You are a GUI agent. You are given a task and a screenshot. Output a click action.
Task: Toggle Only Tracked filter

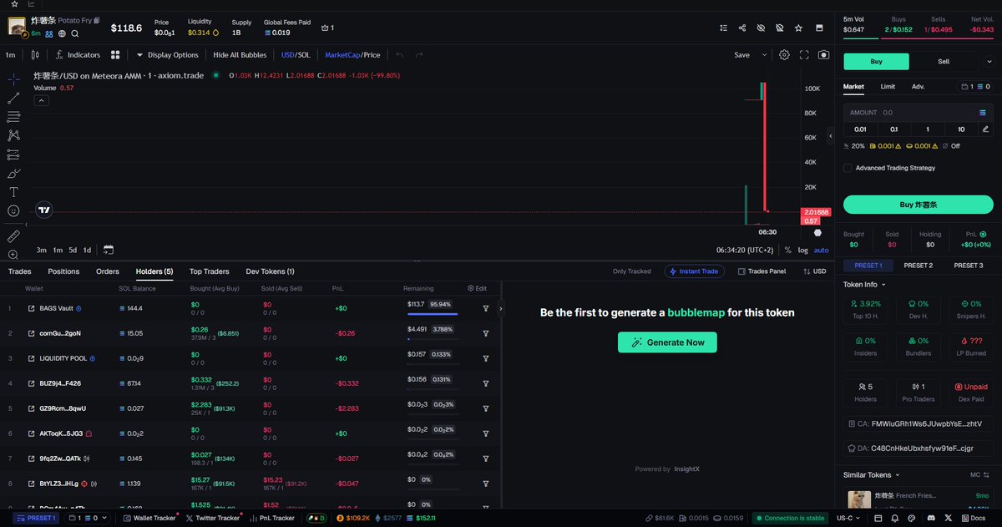click(631, 271)
